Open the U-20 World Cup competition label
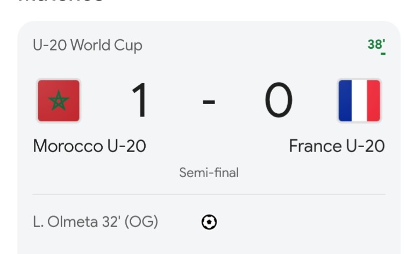Screen dimensions: 413x254 [88, 46]
